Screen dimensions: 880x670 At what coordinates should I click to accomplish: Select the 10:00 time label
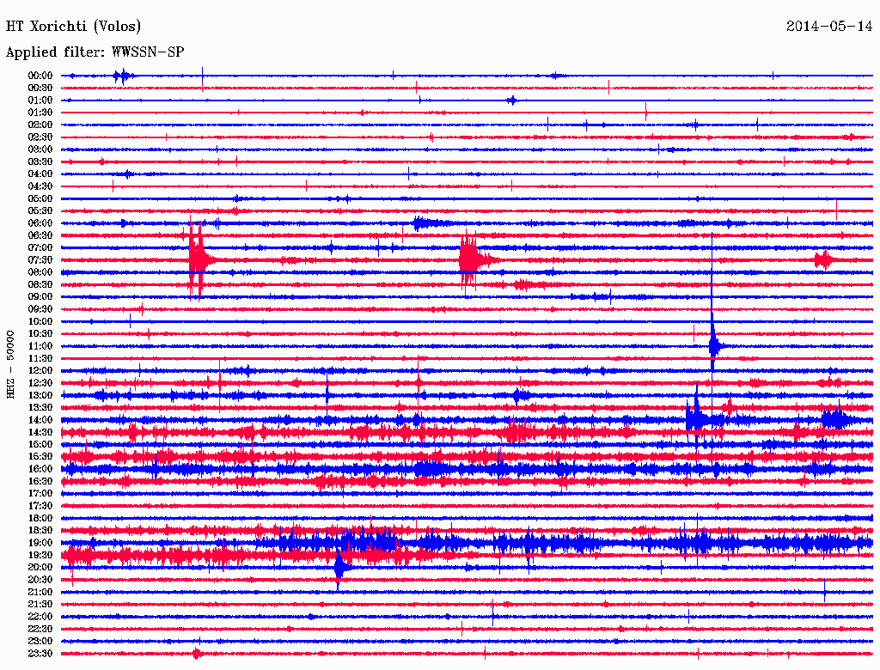(x=40, y=321)
